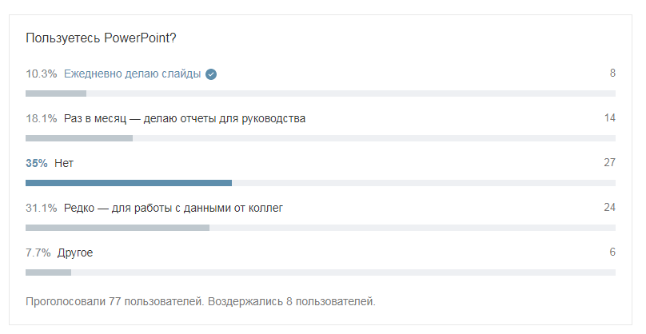Select Редко — для работы с данными
Screen dimensions: 646x334
click(173, 208)
